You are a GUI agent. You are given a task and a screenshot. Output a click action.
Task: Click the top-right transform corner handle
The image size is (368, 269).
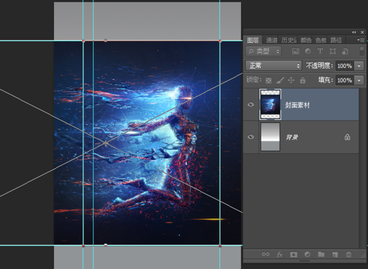click(x=220, y=41)
